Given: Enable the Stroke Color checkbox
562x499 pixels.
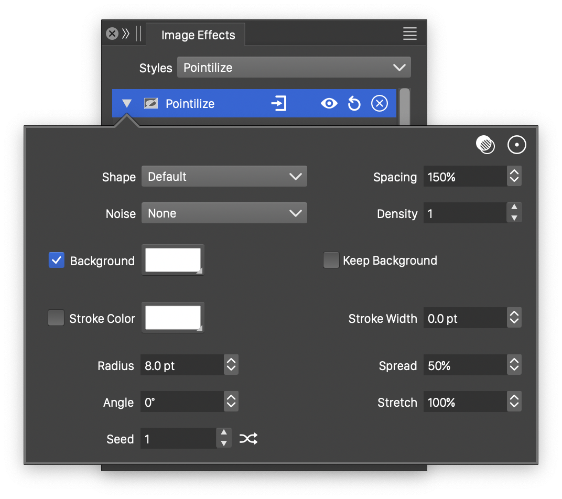Looking at the screenshot, I should point(56,318).
